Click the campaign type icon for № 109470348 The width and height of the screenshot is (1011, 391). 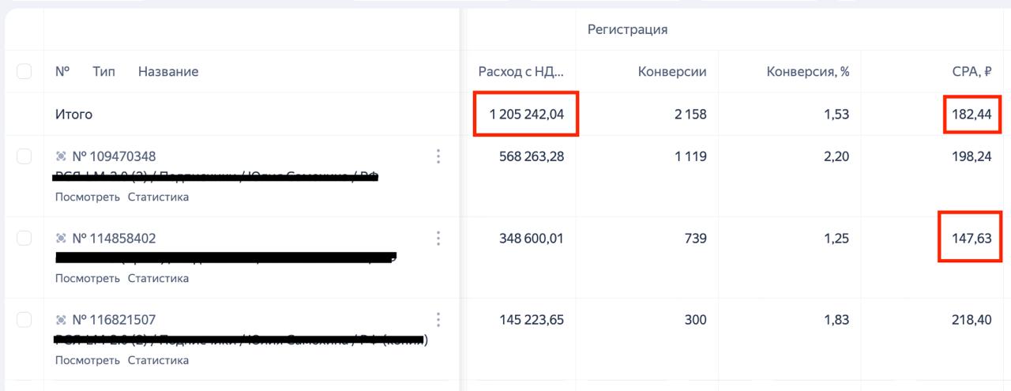tap(62, 156)
